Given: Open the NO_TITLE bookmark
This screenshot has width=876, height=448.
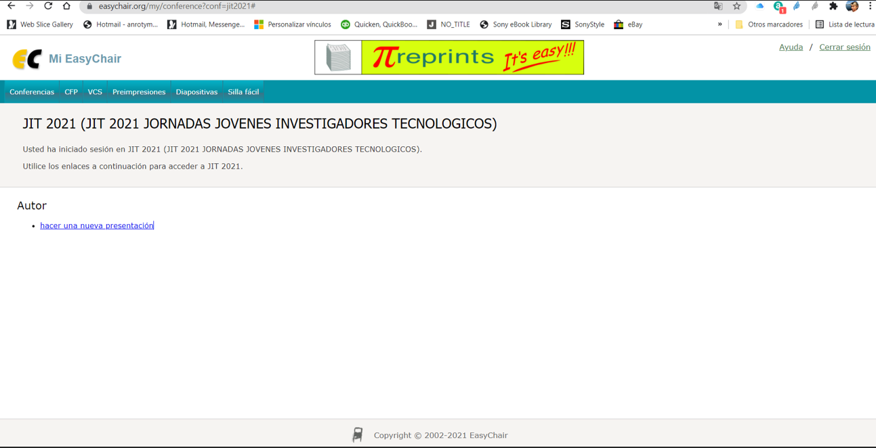Looking at the screenshot, I should click(449, 24).
